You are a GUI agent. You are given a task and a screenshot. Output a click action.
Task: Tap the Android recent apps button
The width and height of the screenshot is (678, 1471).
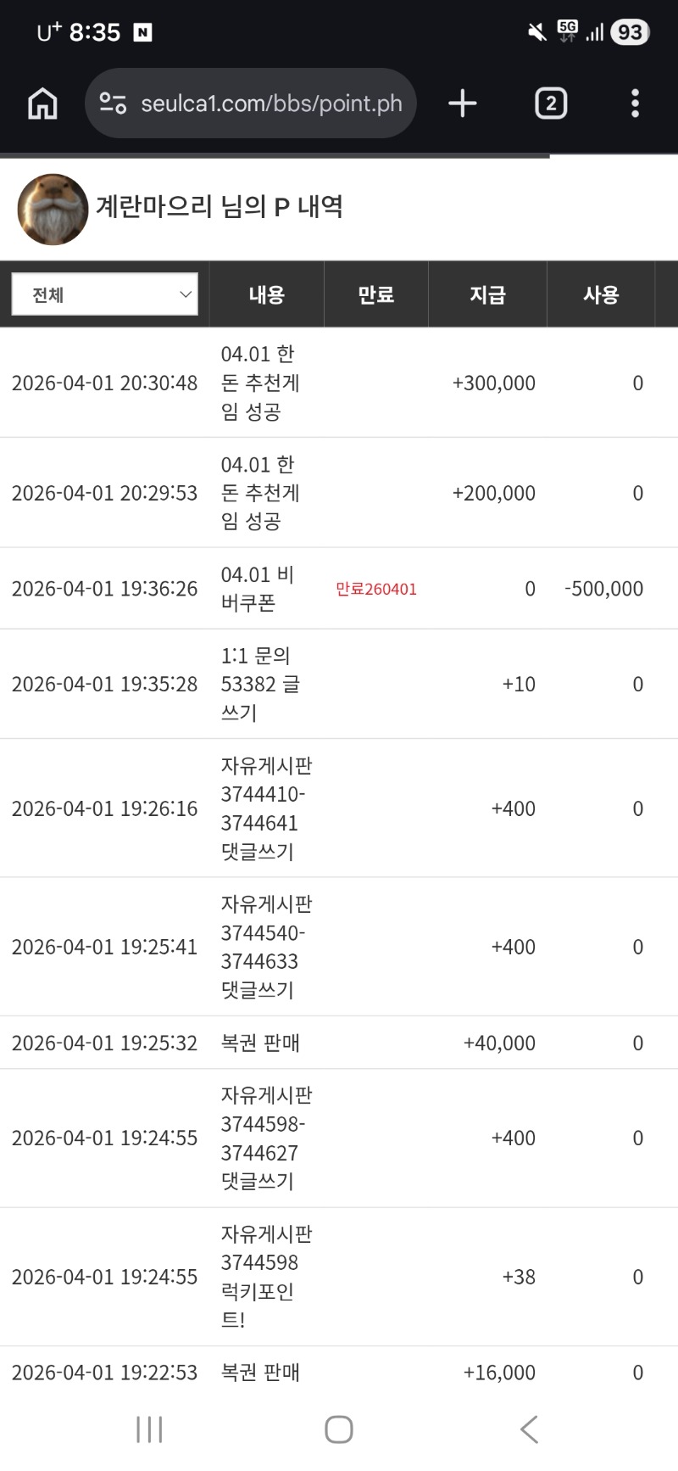pyautogui.click(x=149, y=1429)
